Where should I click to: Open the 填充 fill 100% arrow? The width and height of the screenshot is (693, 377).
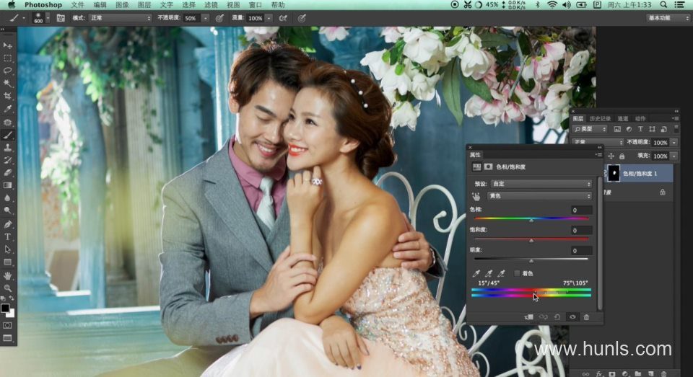674,156
